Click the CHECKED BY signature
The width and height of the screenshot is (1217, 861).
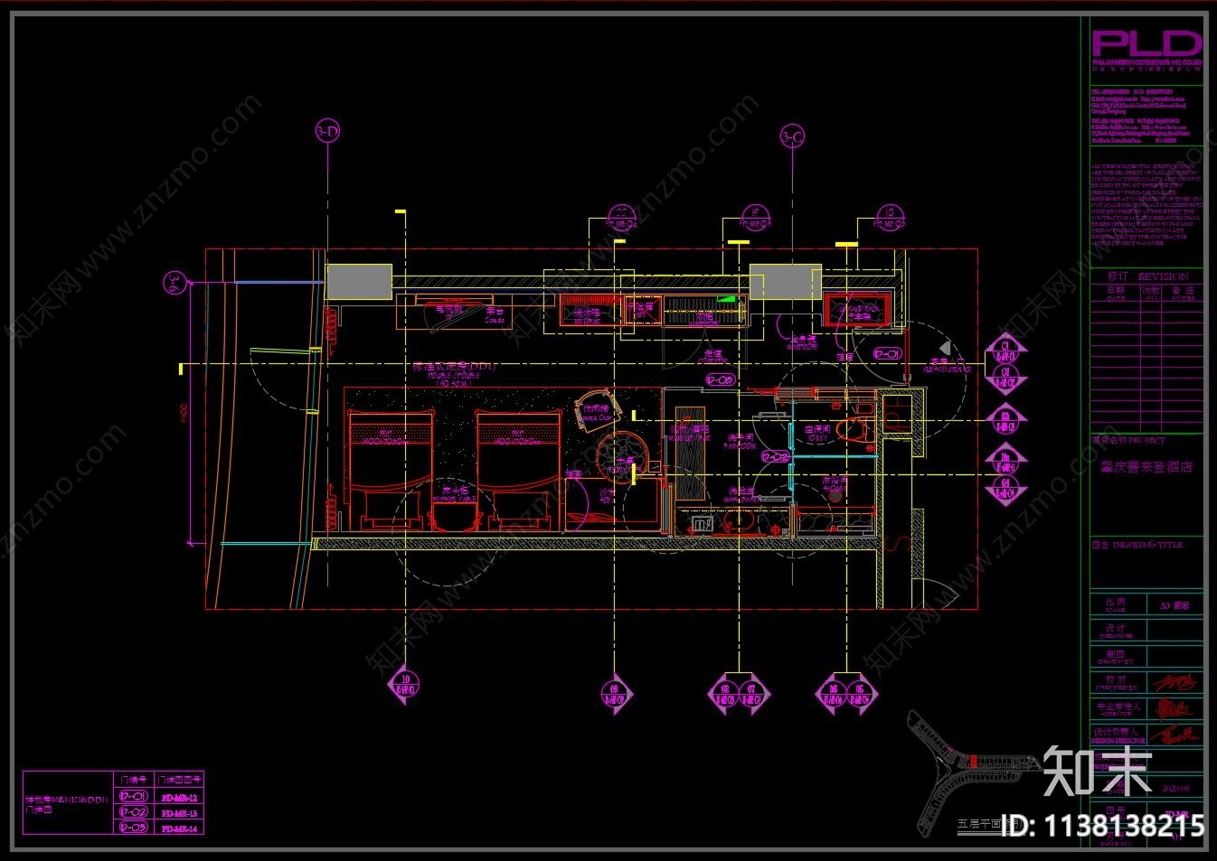(1174, 682)
